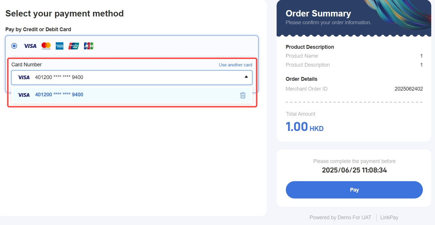Click the Merchant Order ID value 2025062402
Image resolution: width=435 pixels, height=225 pixels.
(x=408, y=89)
